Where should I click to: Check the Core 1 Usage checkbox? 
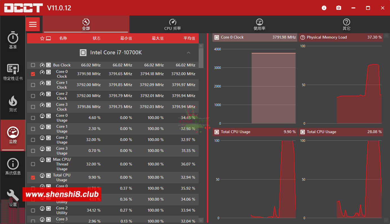[x=33, y=129]
